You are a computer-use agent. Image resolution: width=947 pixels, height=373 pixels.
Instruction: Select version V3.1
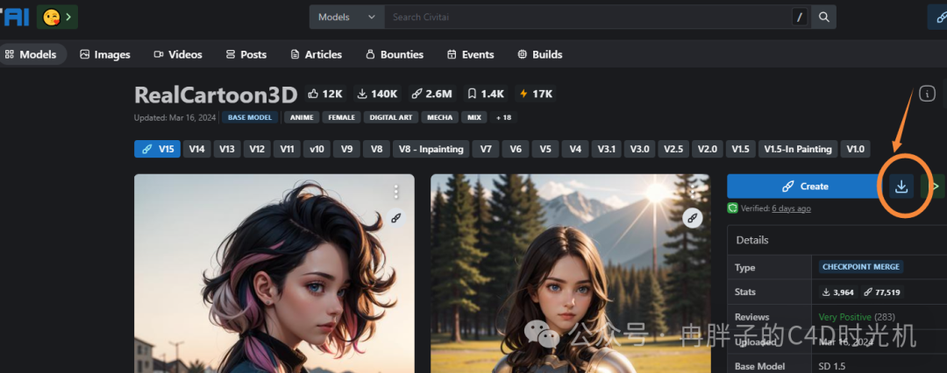(606, 149)
